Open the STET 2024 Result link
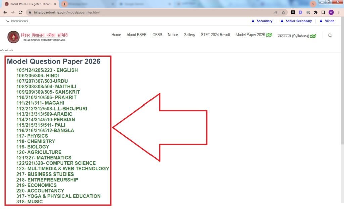 [215, 34]
